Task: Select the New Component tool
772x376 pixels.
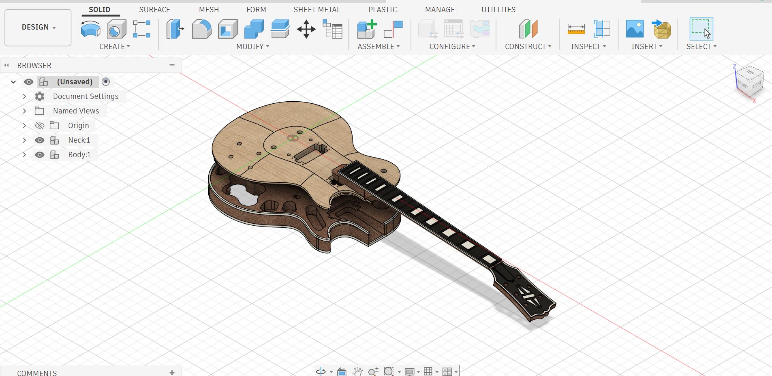Action: click(367, 29)
